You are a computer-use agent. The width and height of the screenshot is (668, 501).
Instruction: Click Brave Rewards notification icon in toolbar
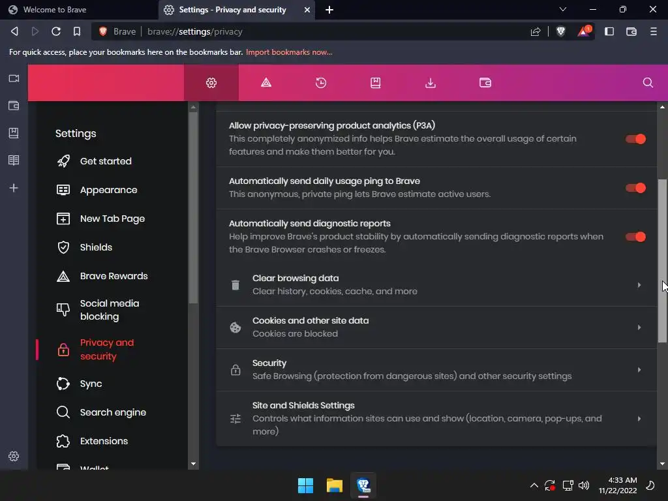pos(584,31)
